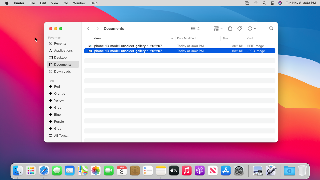Filter by the Green tag
The height and width of the screenshot is (180, 320).
63,107
